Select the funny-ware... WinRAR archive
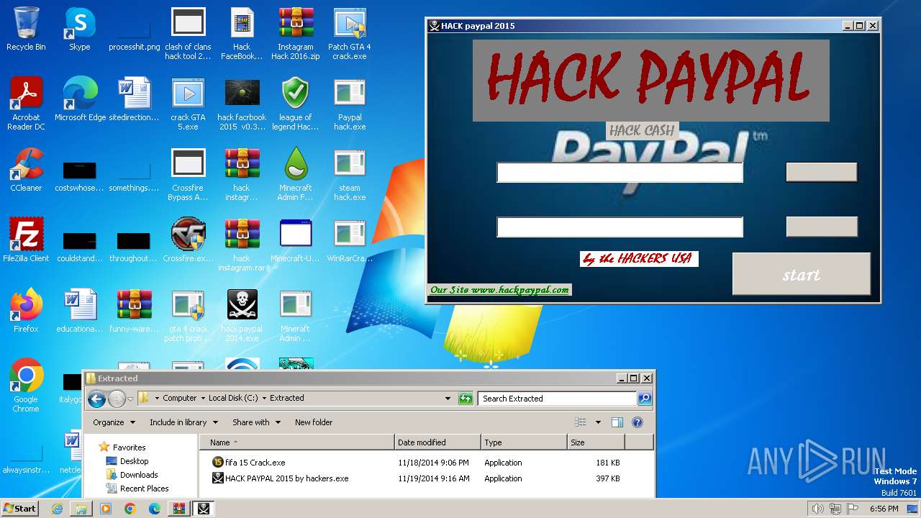Image resolution: width=921 pixels, height=518 pixels. coord(134,312)
